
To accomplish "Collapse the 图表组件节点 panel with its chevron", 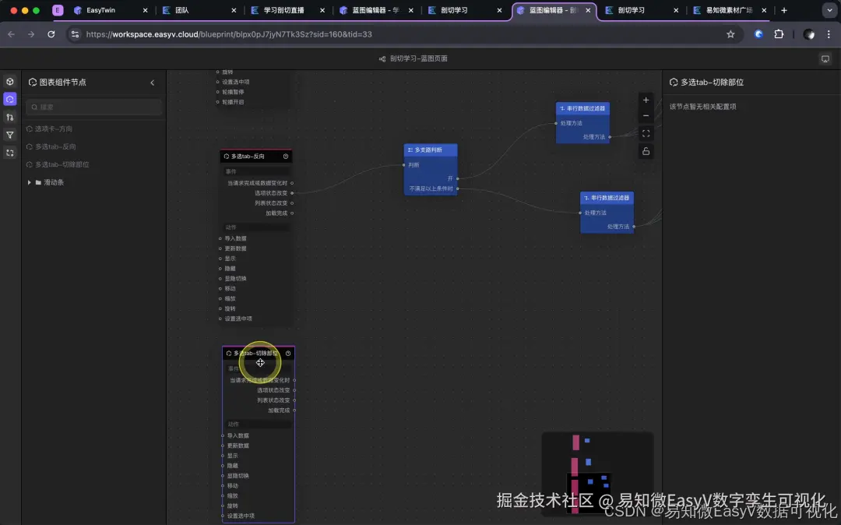I will pos(153,82).
